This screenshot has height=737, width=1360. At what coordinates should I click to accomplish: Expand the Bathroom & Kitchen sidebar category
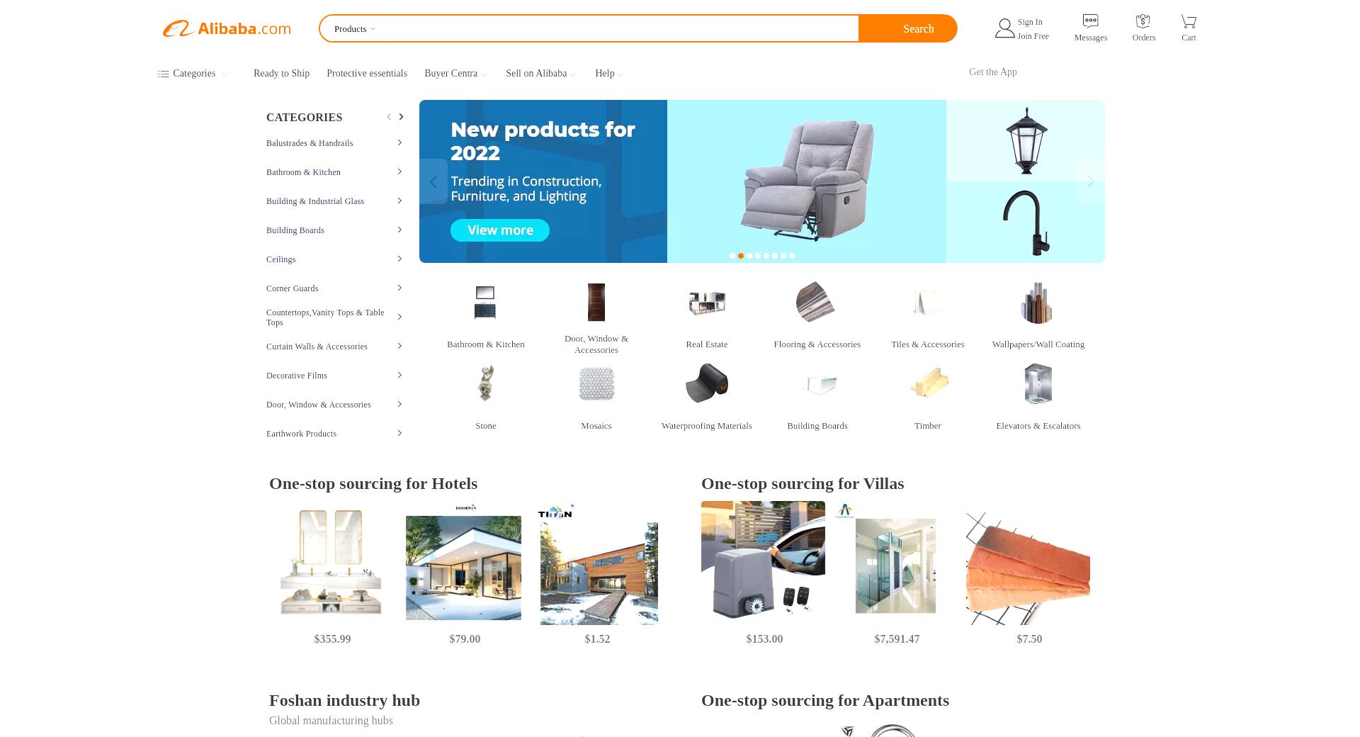pyautogui.click(x=334, y=172)
